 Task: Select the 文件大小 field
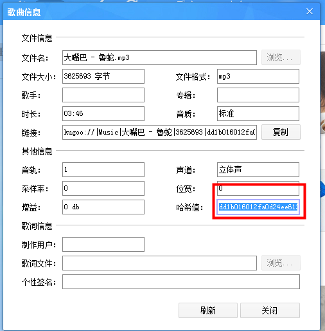[103, 76]
